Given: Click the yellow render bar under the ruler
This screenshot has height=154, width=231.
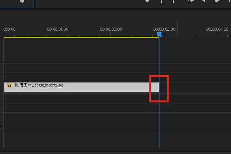Looking at the screenshot, I should tap(82, 37).
